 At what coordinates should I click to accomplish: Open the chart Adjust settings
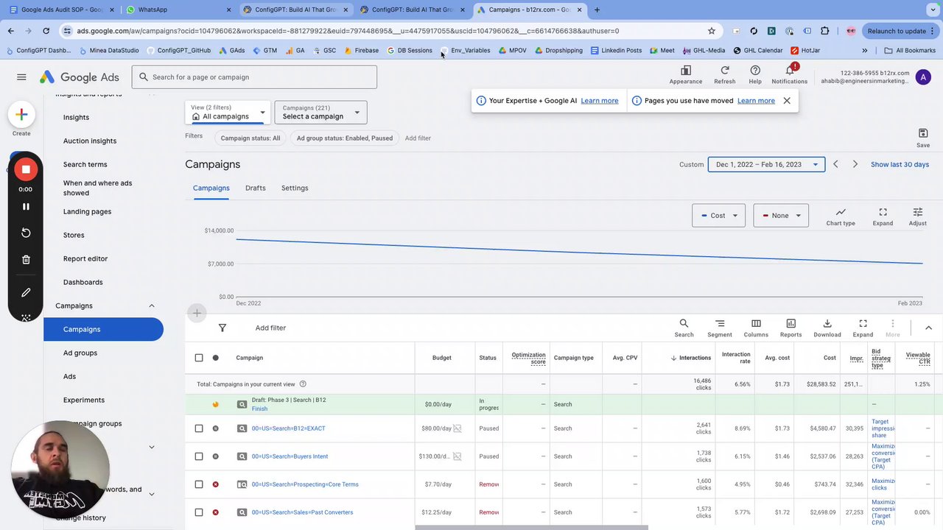pyautogui.click(x=918, y=216)
